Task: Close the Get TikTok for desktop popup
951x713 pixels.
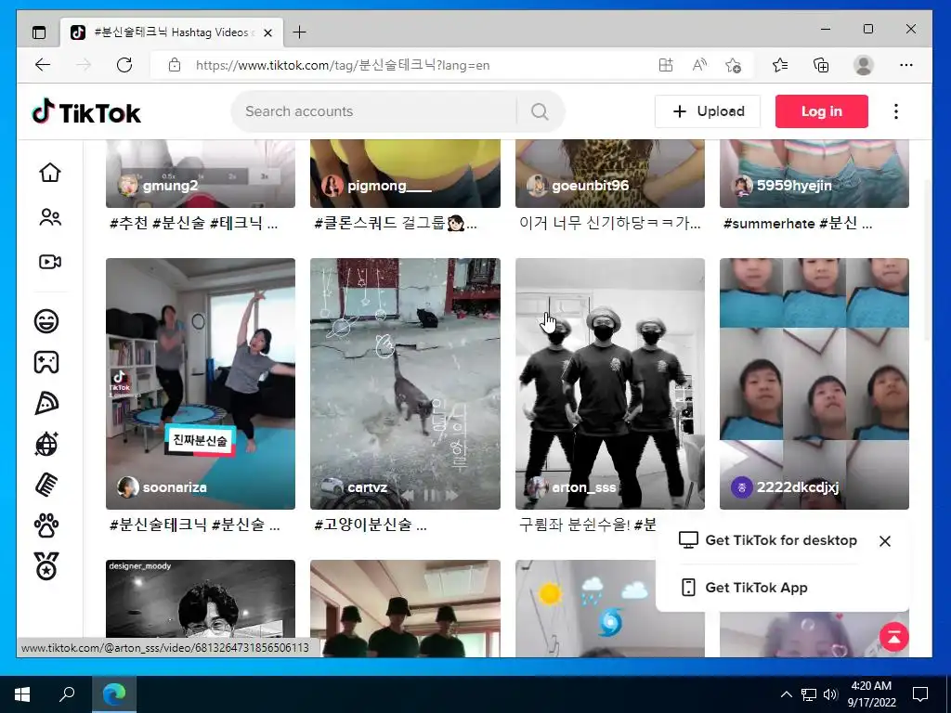Action: [x=885, y=541]
